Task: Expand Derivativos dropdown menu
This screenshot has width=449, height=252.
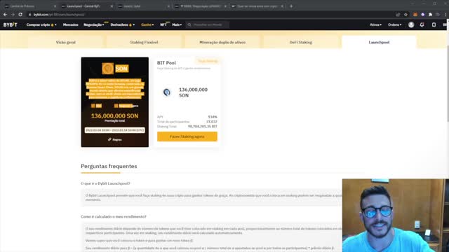Action: pyautogui.click(x=122, y=25)
